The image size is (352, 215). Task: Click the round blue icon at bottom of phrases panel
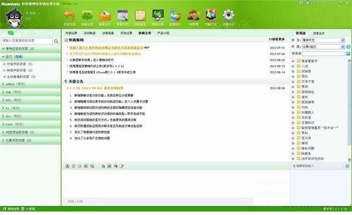[x=347, y=166]
